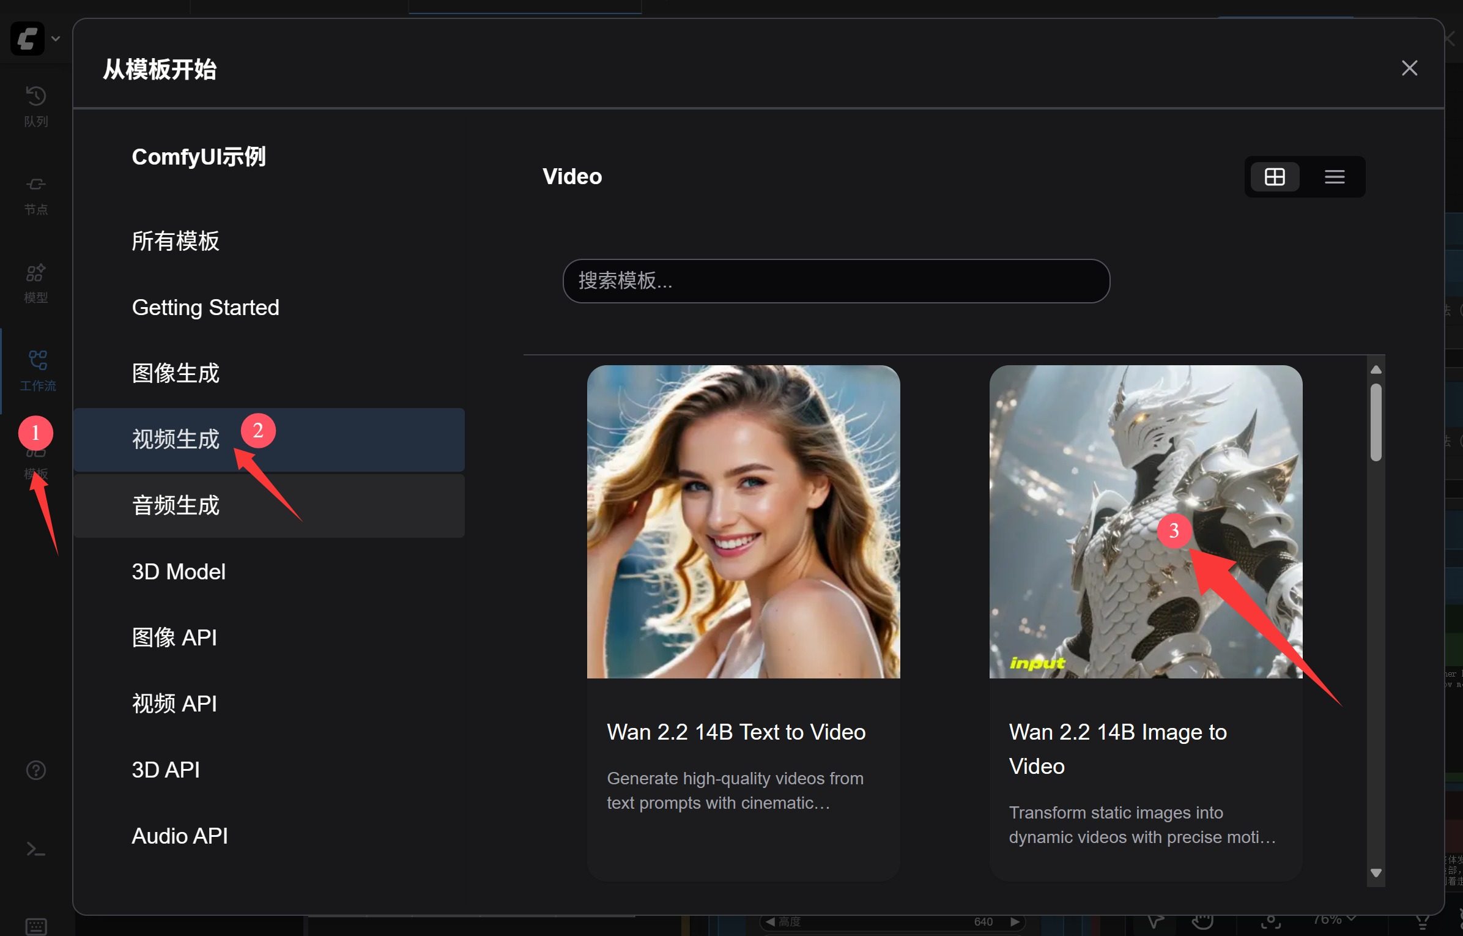Click the ComfyUI logo icon
Viewport: 1463px width, 936px height.
pyautogui.click(x=27, y=39)
